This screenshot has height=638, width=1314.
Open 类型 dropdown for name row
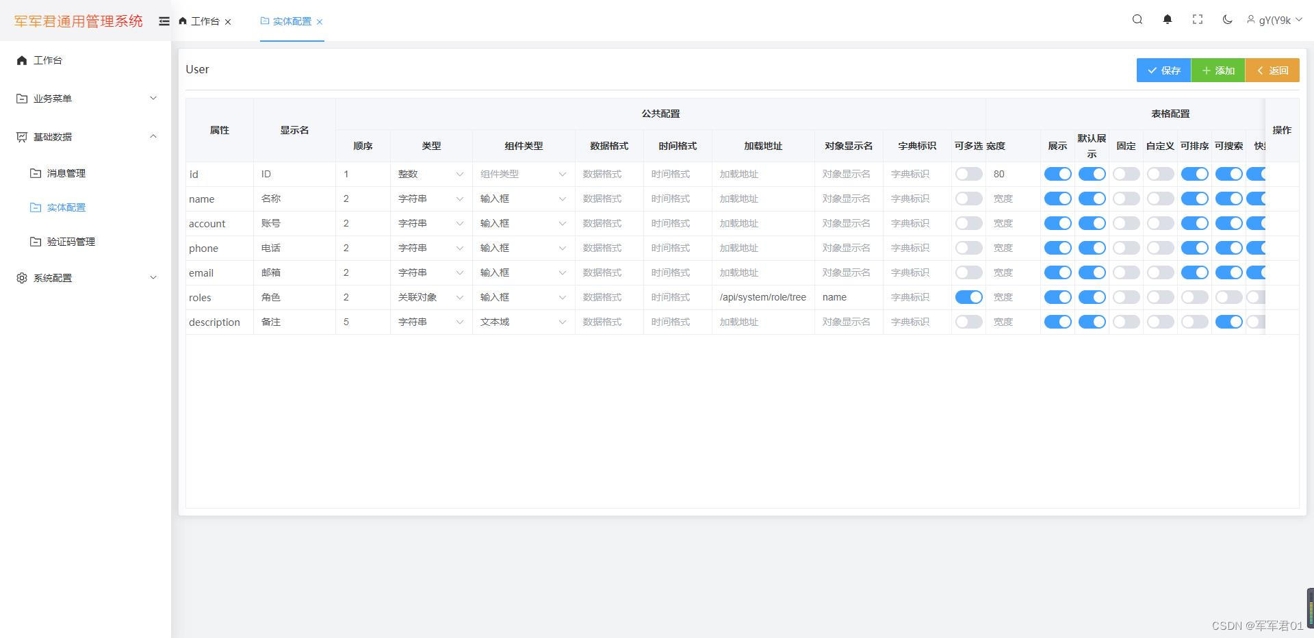pyautogui.click(x=431, y=199)
